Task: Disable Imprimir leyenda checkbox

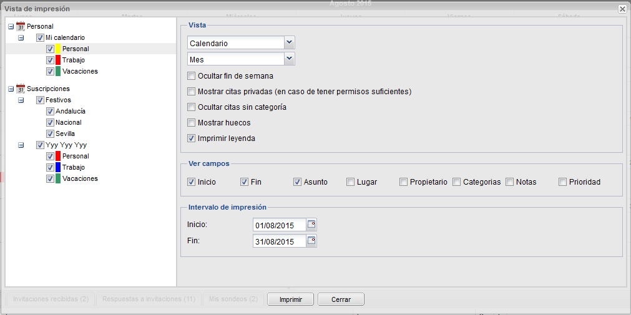Action: 191,138
